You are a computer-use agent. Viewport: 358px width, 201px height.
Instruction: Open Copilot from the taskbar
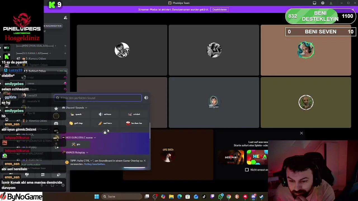(x=163, y=197)
